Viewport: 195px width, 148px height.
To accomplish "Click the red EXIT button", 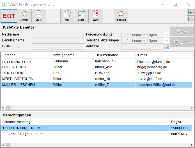I will 9,16.
